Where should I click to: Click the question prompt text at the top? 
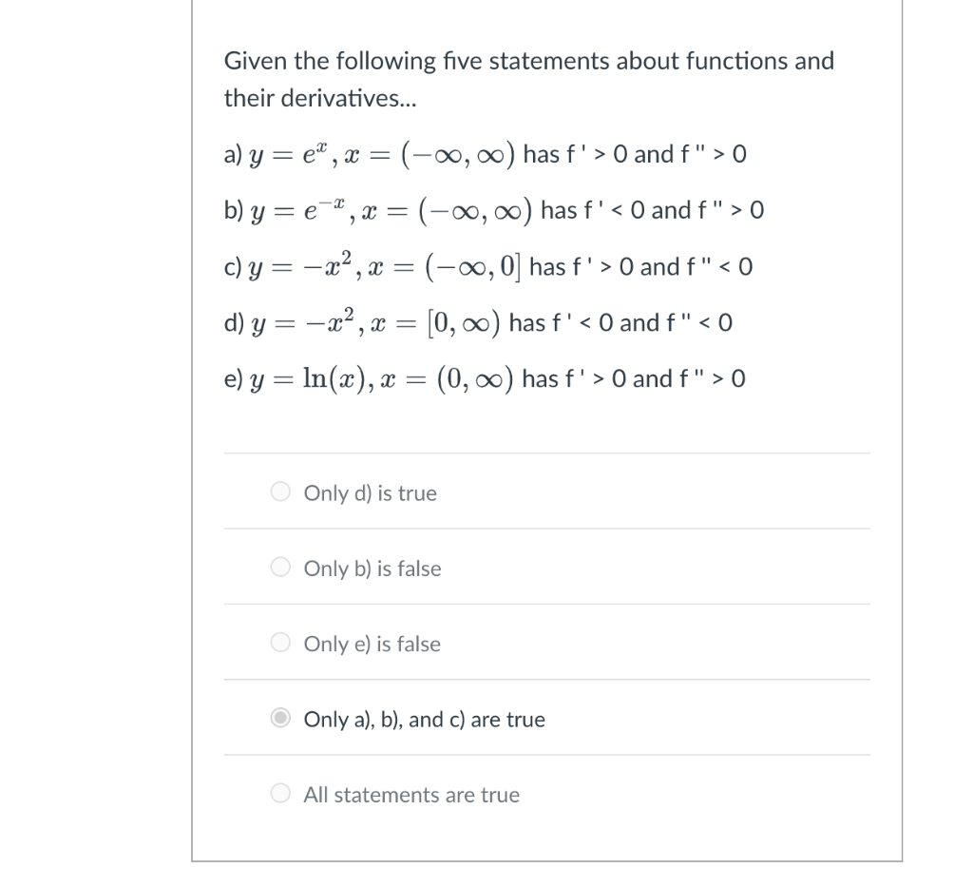coord(528,61)
